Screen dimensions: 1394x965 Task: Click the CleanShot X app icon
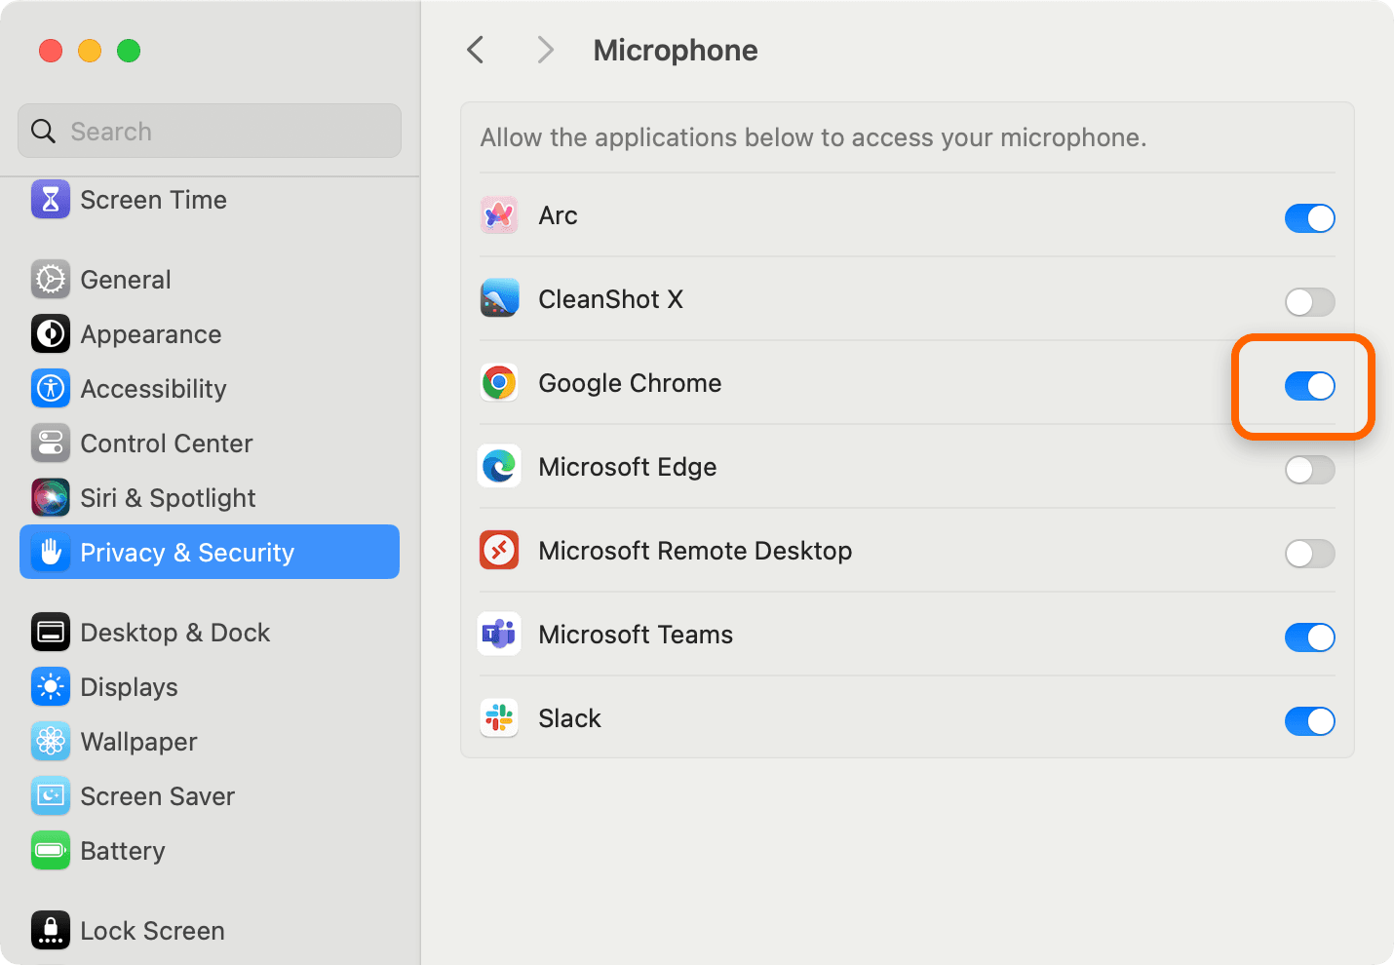[499, 299]
